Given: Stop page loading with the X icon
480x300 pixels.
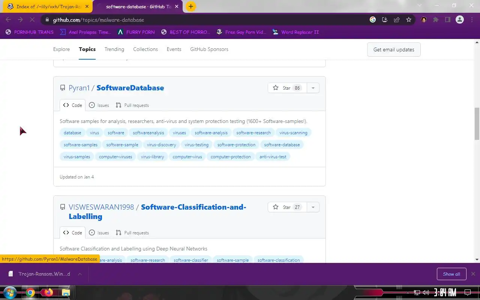Looking at the screenshot, I should [32, 20].
